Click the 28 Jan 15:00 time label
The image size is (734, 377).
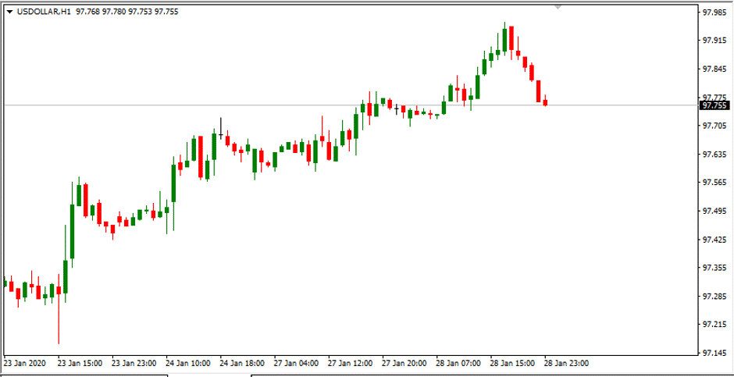click(513, 363)
